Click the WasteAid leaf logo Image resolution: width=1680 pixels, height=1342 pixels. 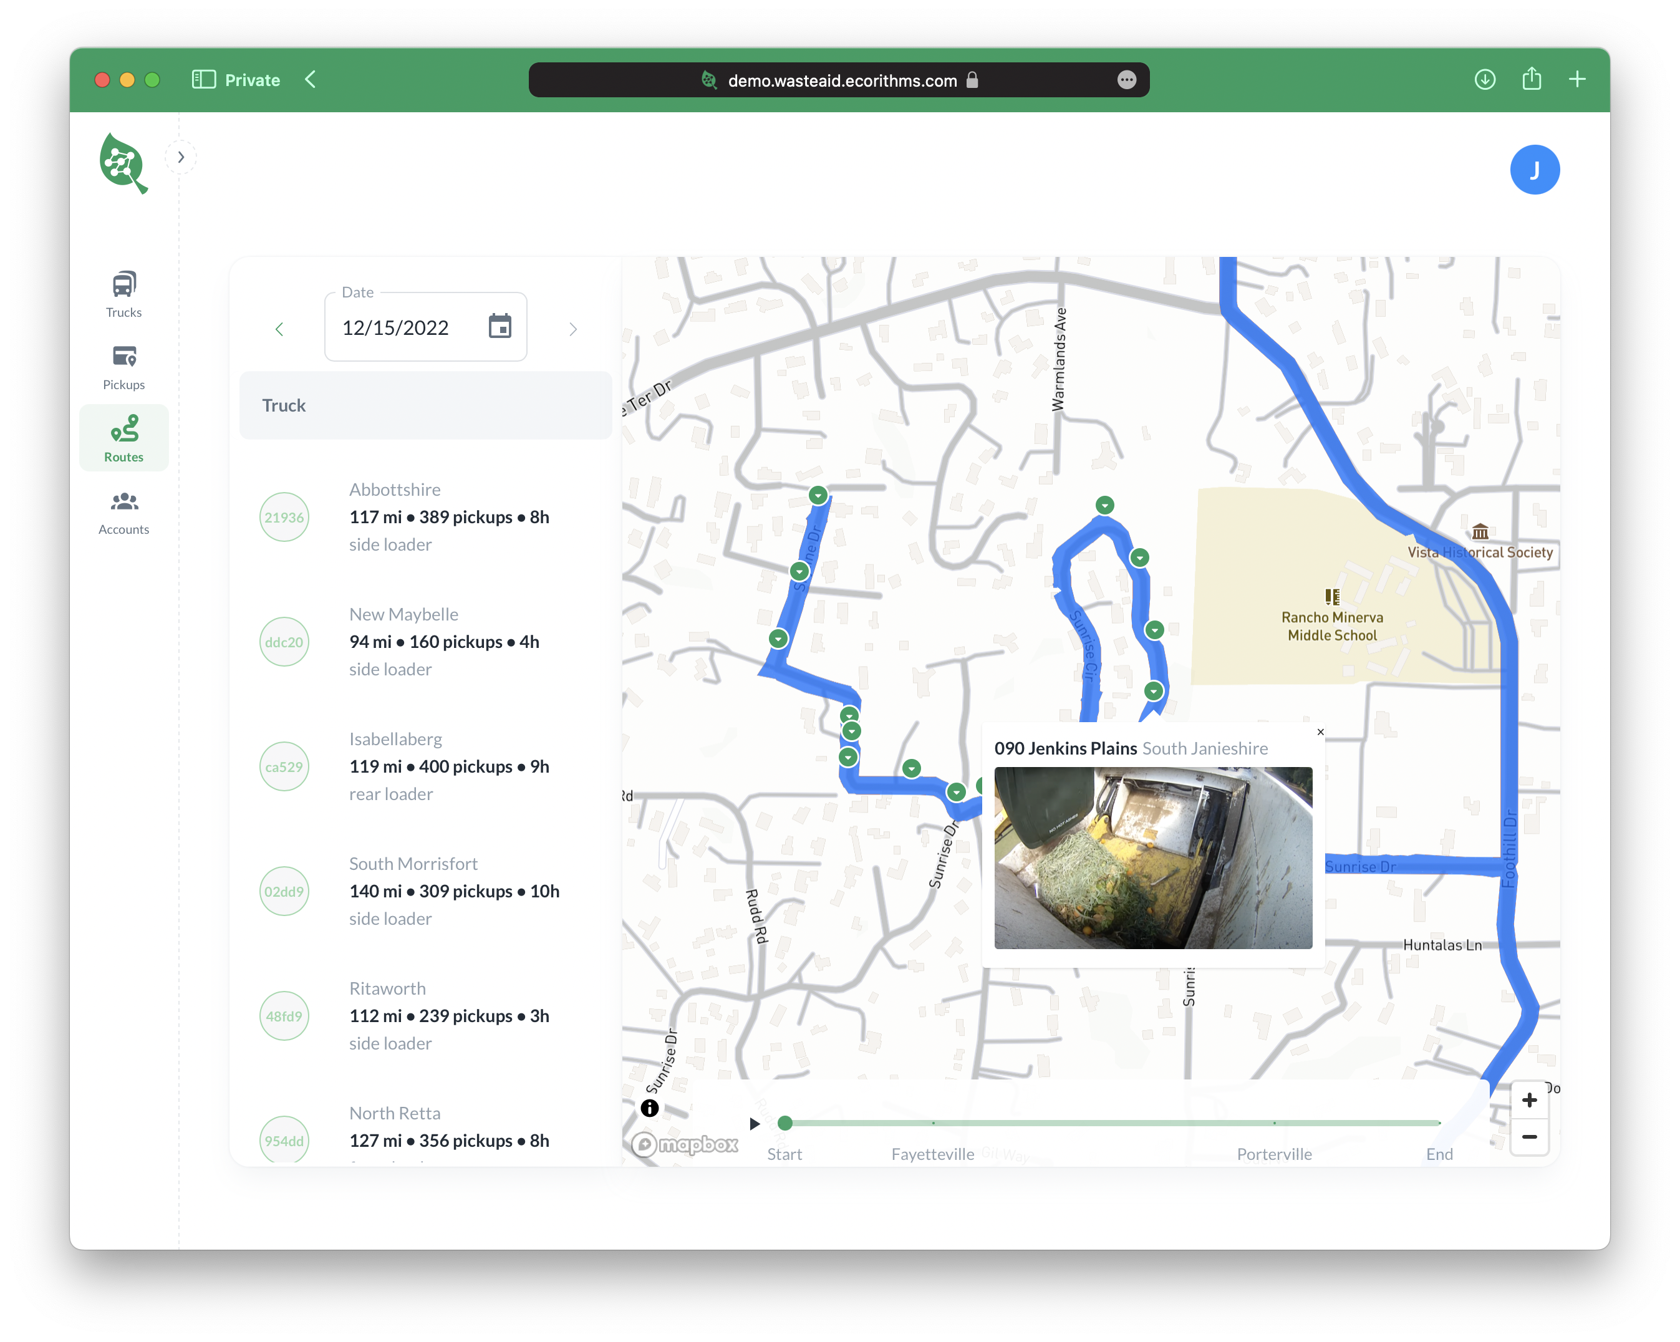123,163
